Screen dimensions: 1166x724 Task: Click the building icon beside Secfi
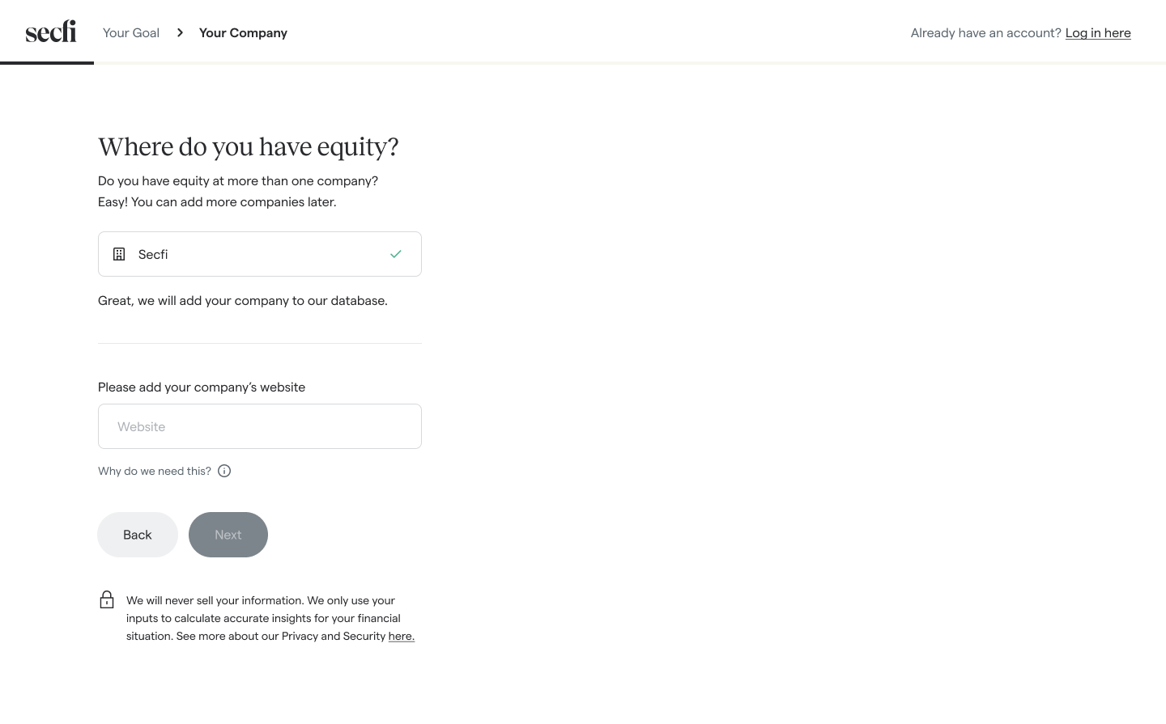pyautogui.click(x=119, y=253)
